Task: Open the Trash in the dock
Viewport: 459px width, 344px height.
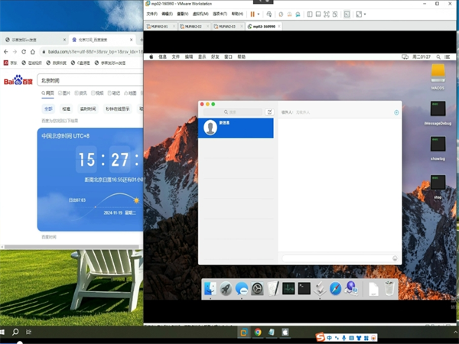Action: tap(389, 289)
